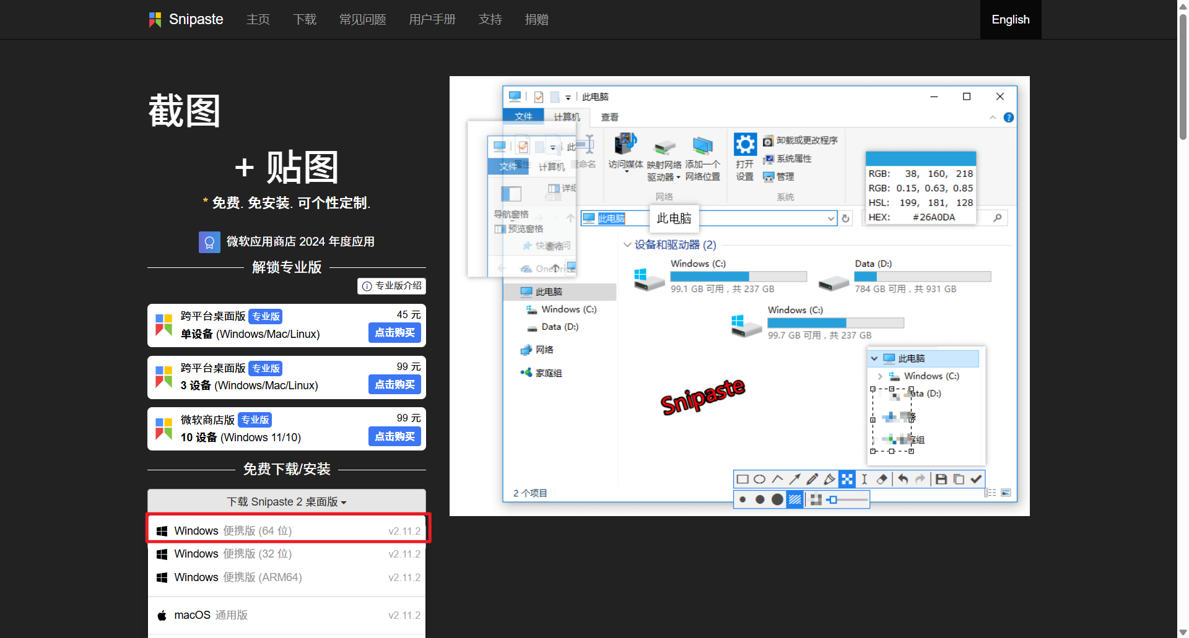
Task: Switch language with the English button
Action: pos(1010,20)
